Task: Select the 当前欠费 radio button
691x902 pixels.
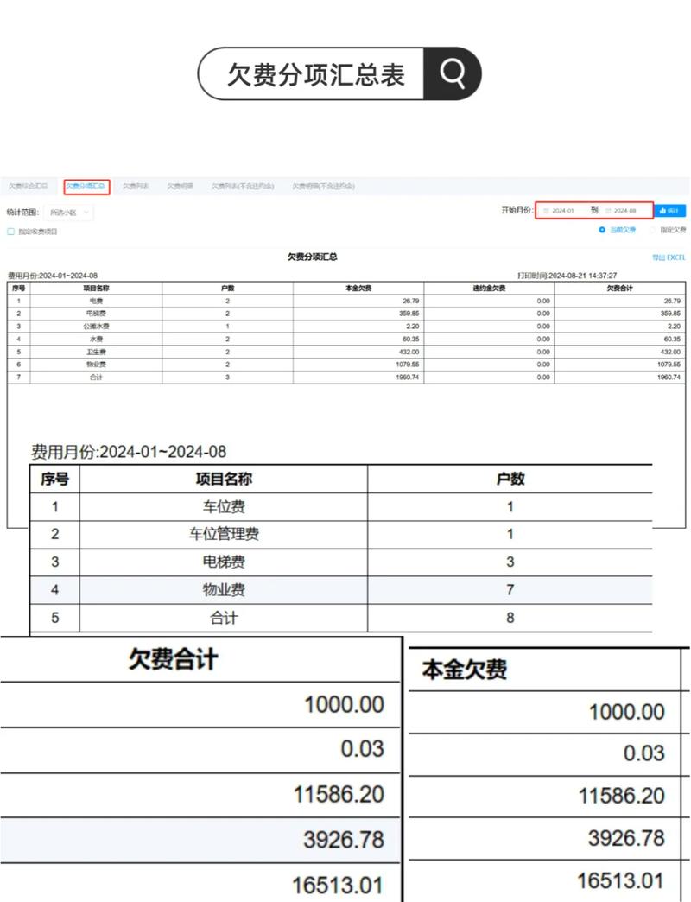Action: pyautogui.click(x=602, y=230)
